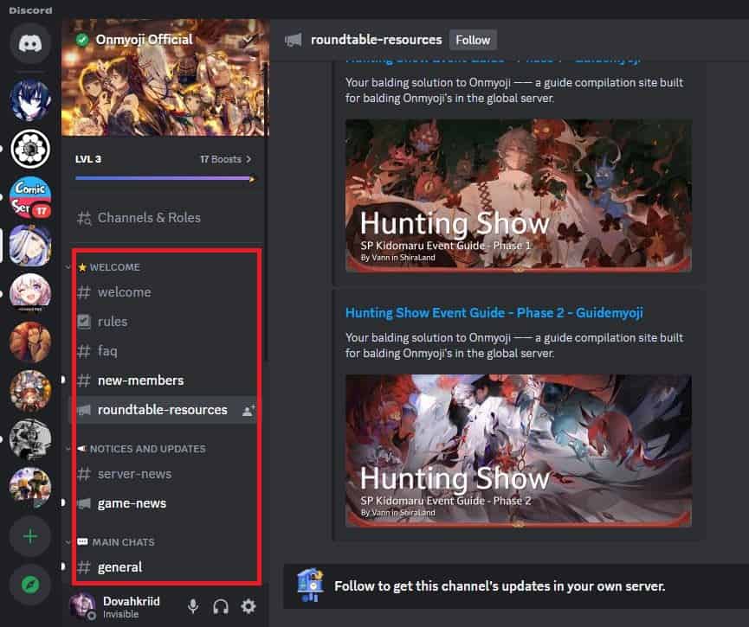The image size is (749, 627).
Task: Open Dovahkriid user avatar status menu
Action: click(x=83, y=606)
